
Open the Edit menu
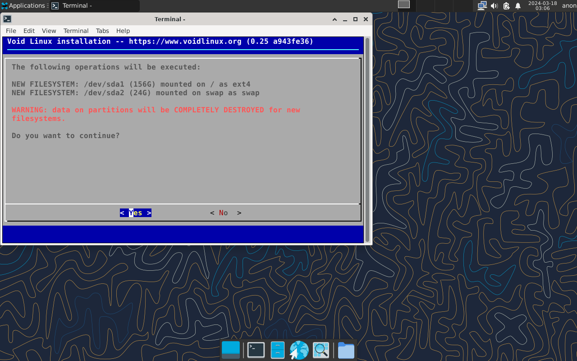point(29,31)
